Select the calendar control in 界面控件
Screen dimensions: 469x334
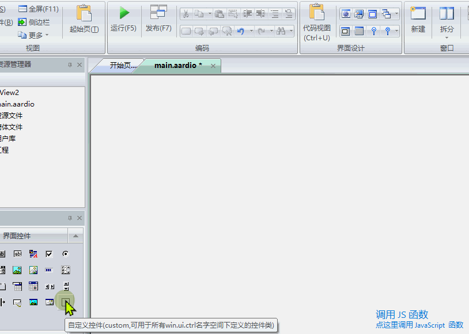pos(33,286)
